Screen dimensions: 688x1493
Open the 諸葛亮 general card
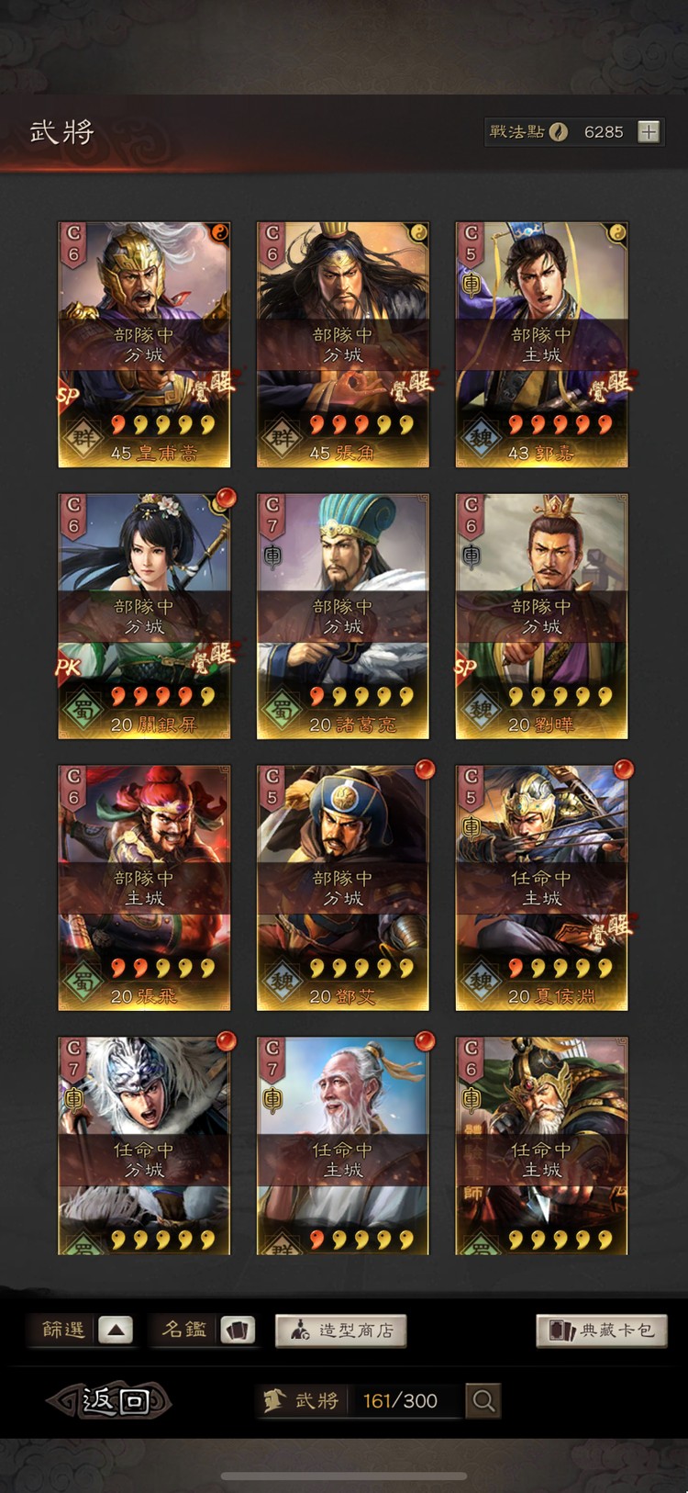tap(343, 616)
